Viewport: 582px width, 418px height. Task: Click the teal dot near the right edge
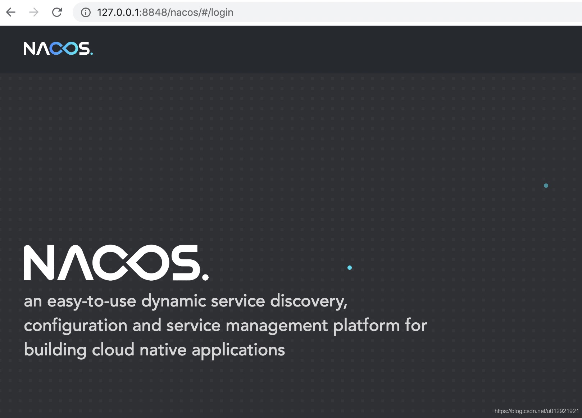click(546, 186)
